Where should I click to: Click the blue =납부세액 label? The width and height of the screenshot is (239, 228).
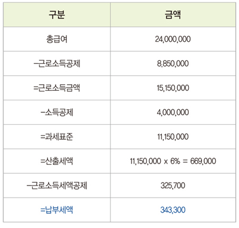click(x=57, y=210)
